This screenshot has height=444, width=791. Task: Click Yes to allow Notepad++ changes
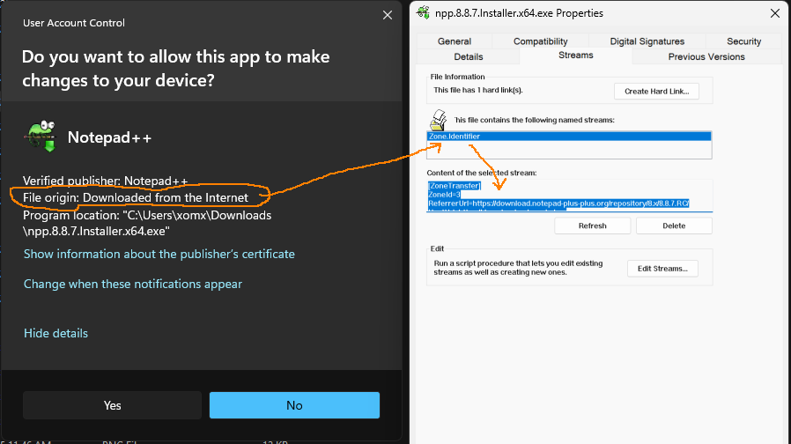click(113, 405)
